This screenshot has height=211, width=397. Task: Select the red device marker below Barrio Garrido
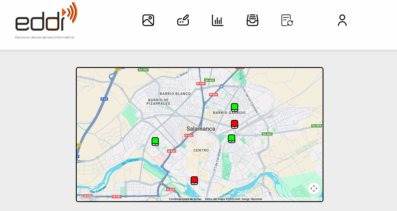(x=235, y=124)
